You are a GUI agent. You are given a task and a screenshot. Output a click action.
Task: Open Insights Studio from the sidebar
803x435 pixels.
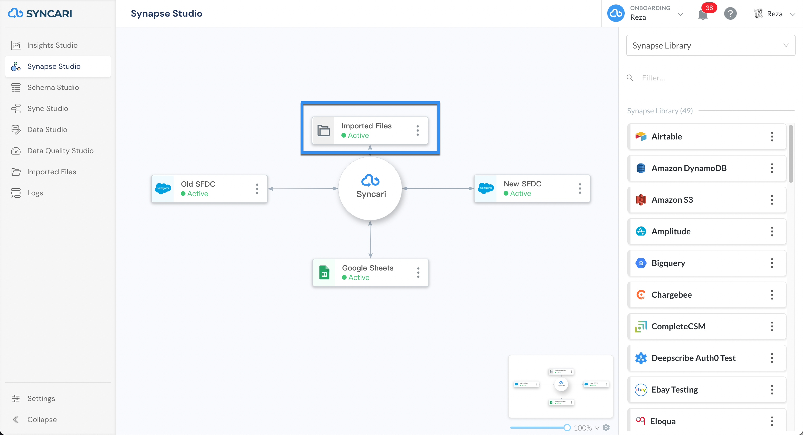(x=52, y=45)
